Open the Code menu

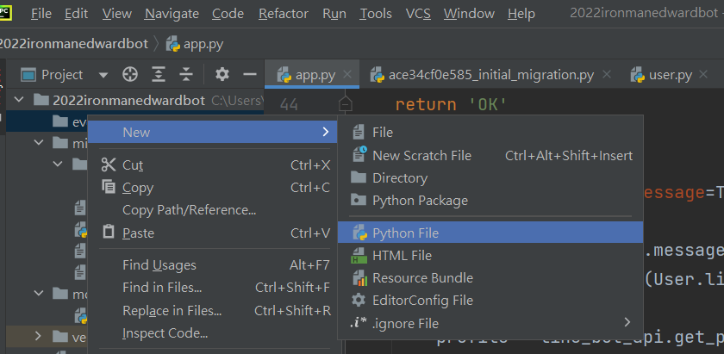coord(228,14)
